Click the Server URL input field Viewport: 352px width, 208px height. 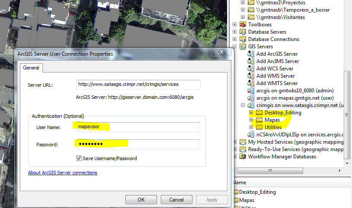coord(138,85)
